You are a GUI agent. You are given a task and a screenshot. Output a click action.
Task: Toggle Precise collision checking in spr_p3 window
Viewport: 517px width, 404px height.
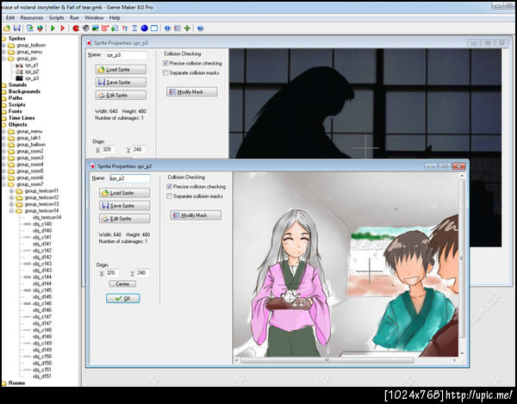(165, 63)
